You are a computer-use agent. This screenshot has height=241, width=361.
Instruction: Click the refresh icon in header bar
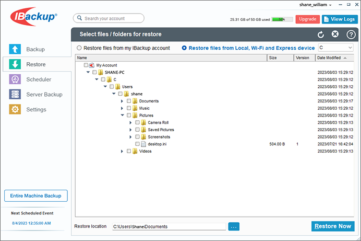pos(321,35)
